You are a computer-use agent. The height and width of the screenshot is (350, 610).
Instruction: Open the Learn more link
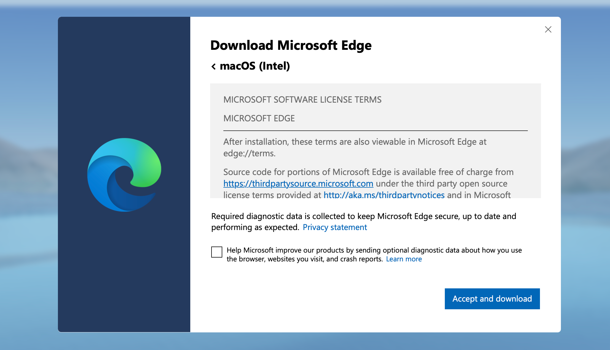404,259
